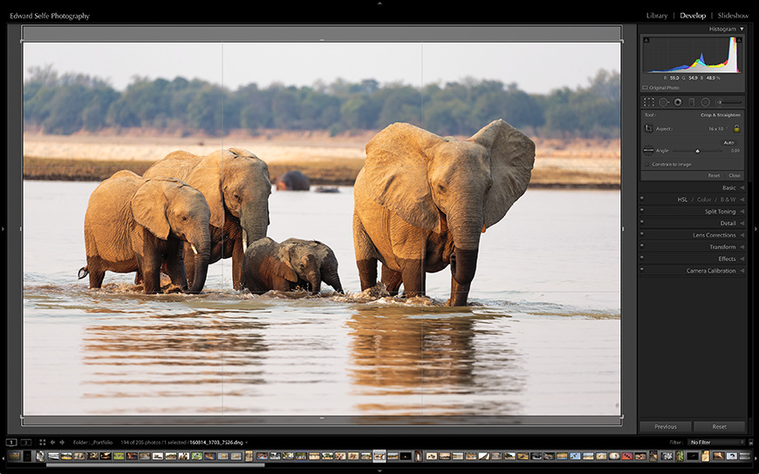Show the left panel via edge arrow
Viewport: 759px width, 474px height.
tap(3, 229)
